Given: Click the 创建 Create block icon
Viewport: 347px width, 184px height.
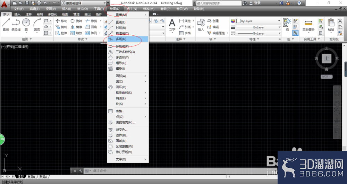Looking at the screenshot, I should coord(213,21).
